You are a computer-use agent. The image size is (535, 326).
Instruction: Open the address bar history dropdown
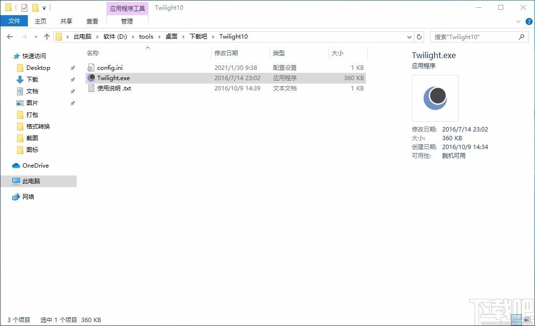[409, 37]
